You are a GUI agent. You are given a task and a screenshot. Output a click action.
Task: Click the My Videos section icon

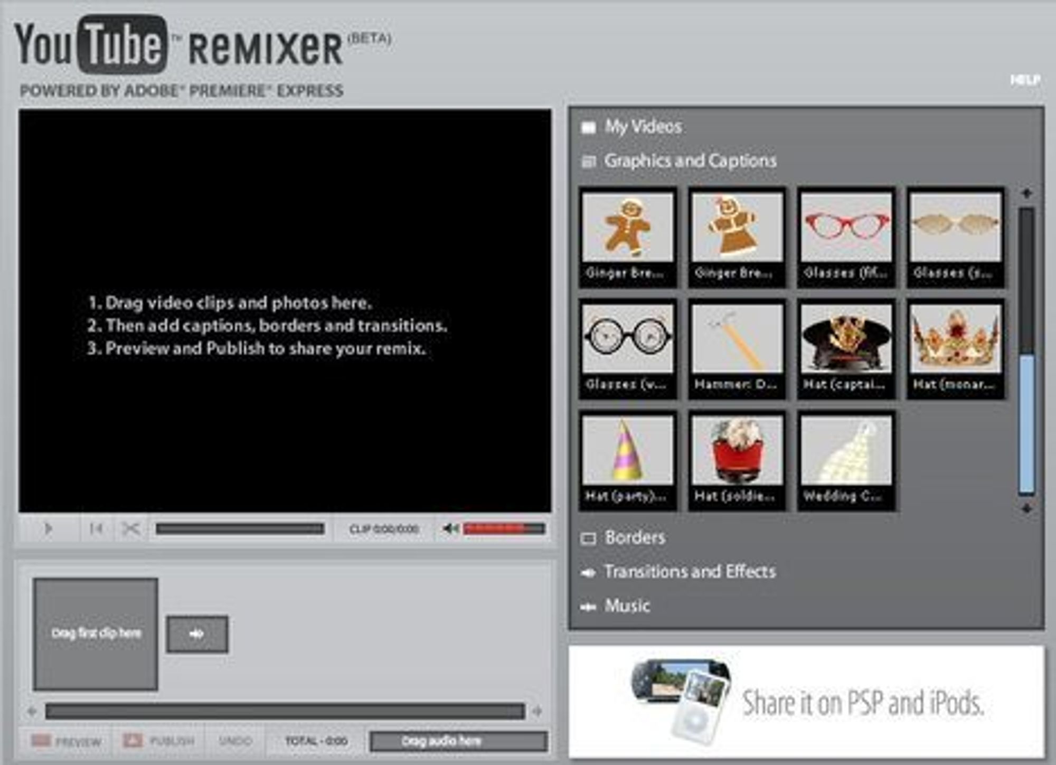point(588,128)
